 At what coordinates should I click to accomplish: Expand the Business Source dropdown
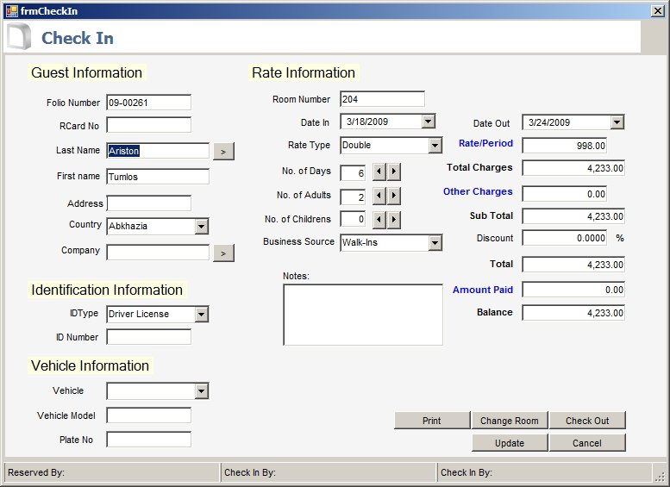point(435,243)
